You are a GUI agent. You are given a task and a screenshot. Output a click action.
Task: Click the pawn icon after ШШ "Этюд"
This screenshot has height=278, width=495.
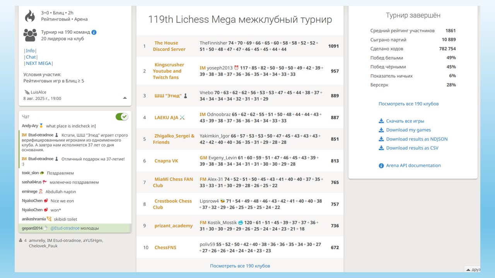[x=185, y=96]
